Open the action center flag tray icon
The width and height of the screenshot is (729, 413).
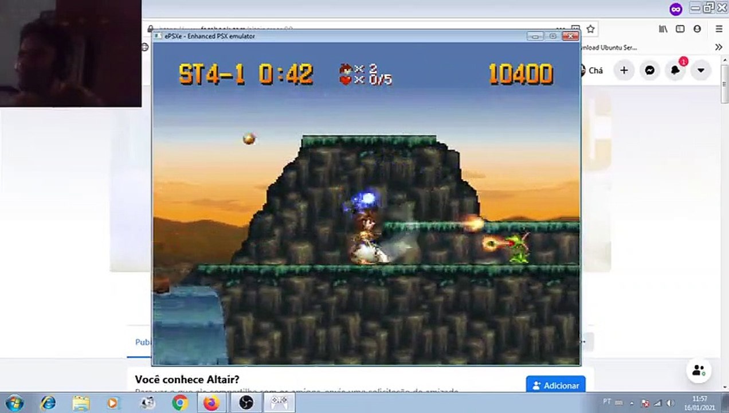coord(645,403)
